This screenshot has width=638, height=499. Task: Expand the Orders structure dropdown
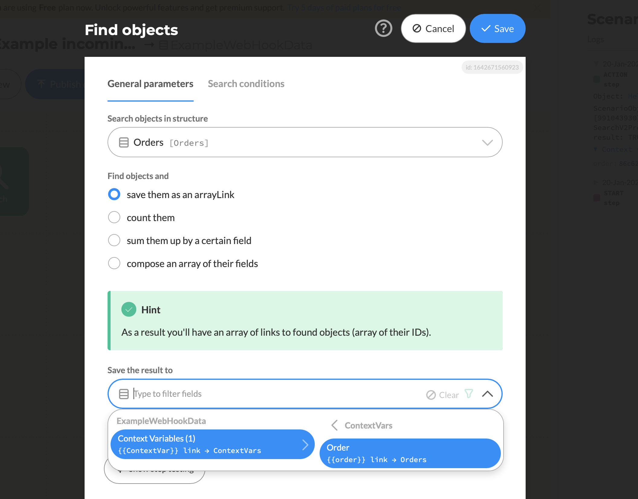point(487,142)
